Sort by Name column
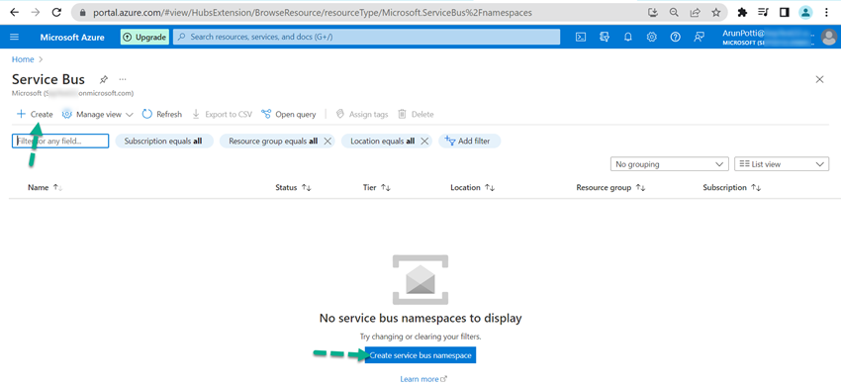841x387 pixels. [x=46, y=188]
